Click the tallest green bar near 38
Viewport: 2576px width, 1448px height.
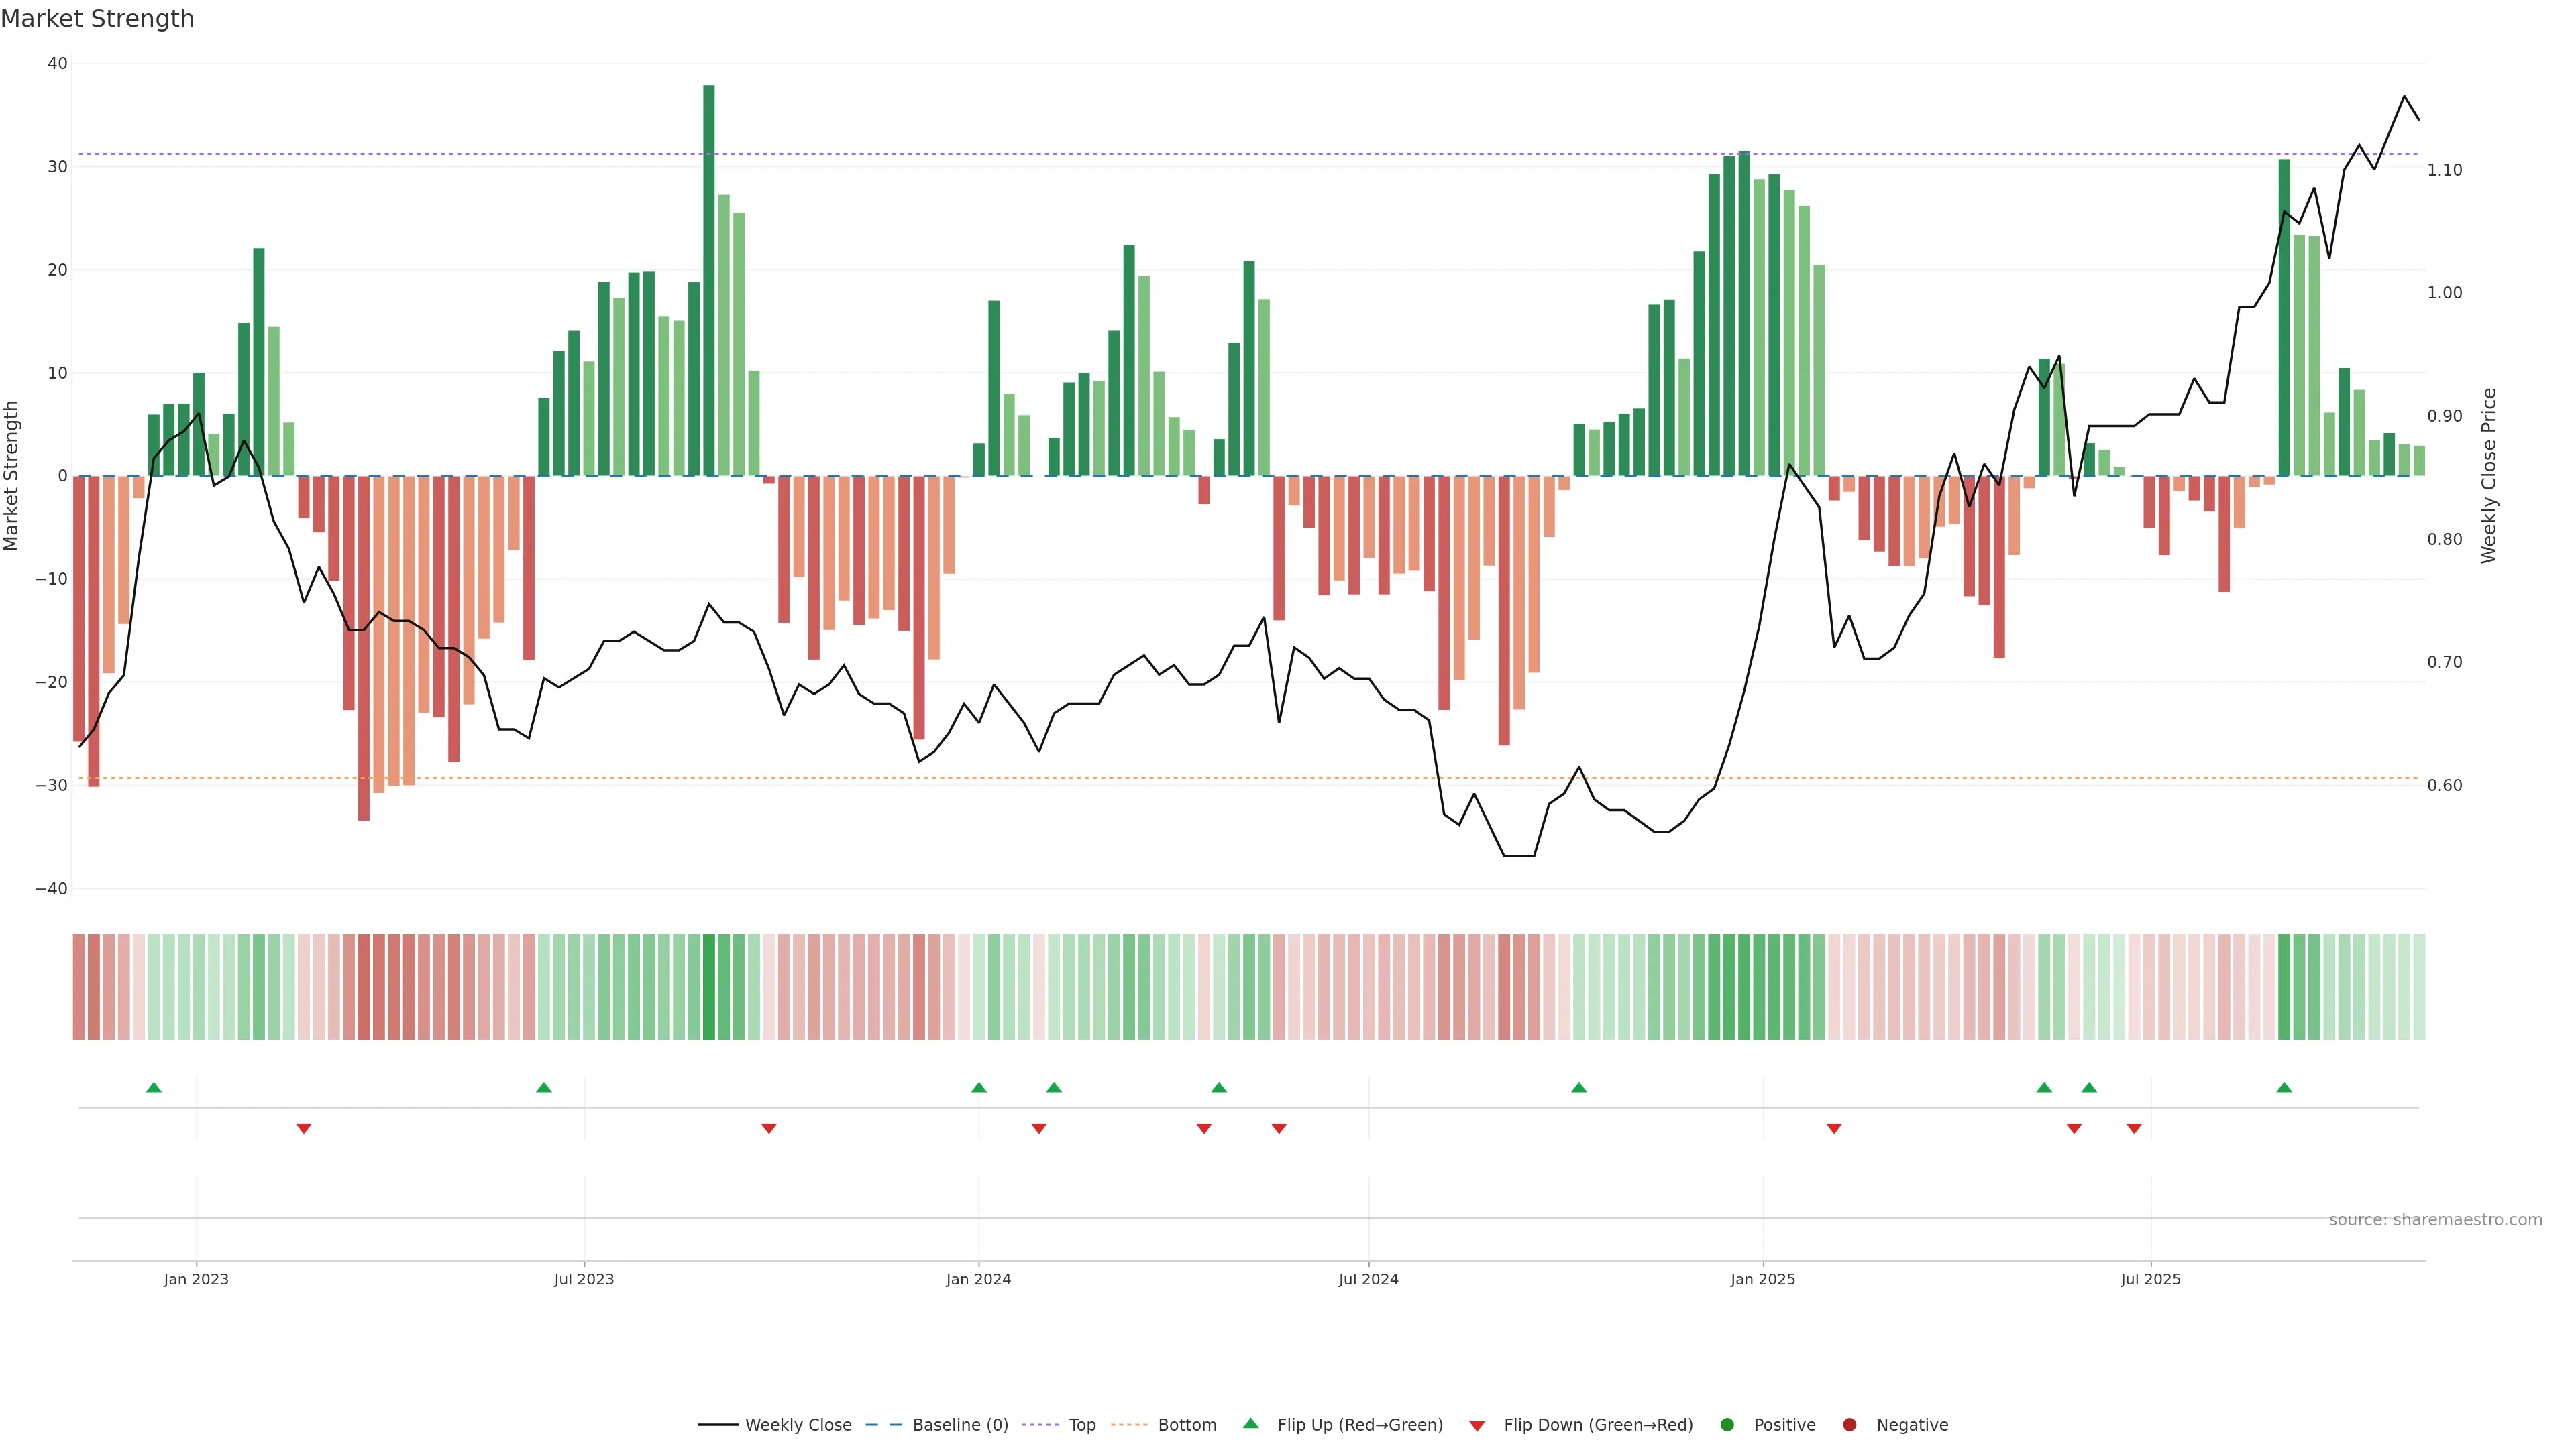[709, 280]
